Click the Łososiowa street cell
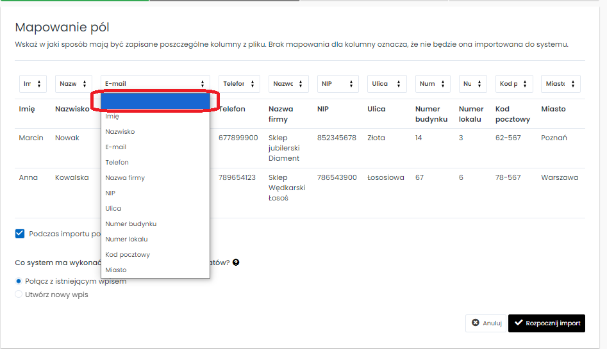 click(x=386, y=177)
